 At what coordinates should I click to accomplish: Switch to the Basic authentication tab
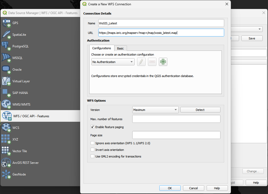[121, 48]
